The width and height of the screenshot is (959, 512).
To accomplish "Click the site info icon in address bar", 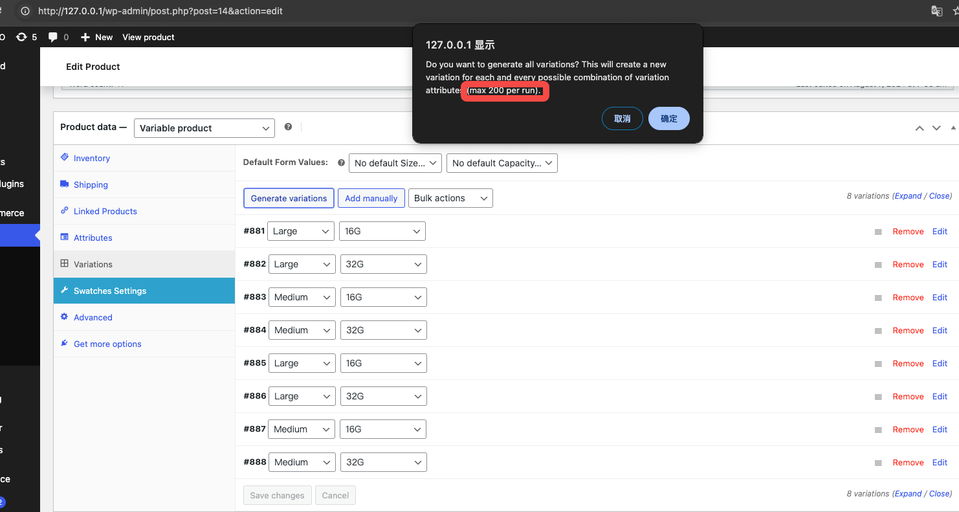I will 25,11.
